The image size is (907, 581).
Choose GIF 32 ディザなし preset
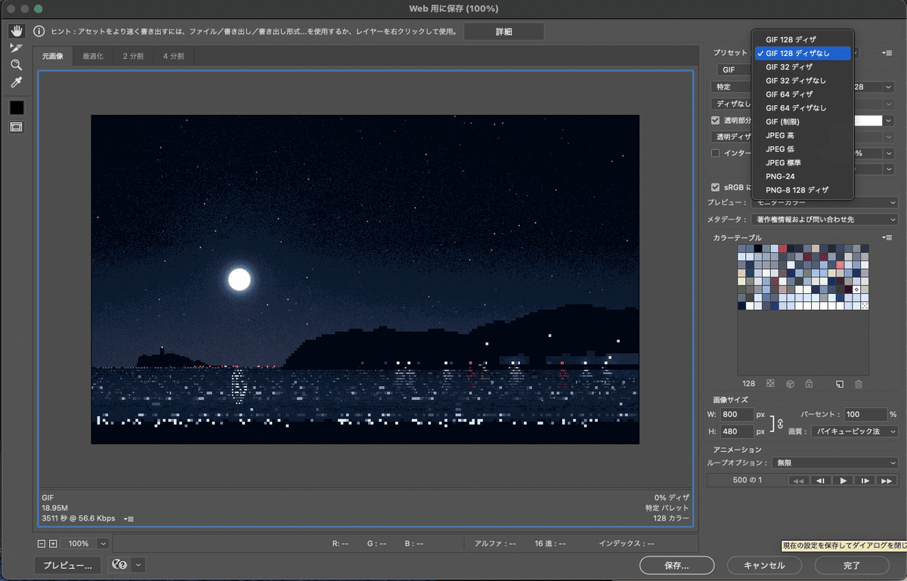tap(803, 80)
